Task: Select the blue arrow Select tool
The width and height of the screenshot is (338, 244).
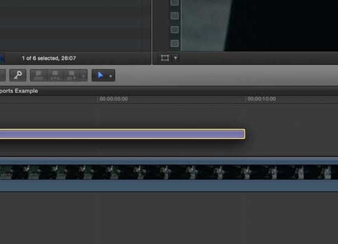Action: coord(100,76)
